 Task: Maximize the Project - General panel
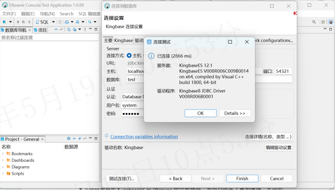96,138
